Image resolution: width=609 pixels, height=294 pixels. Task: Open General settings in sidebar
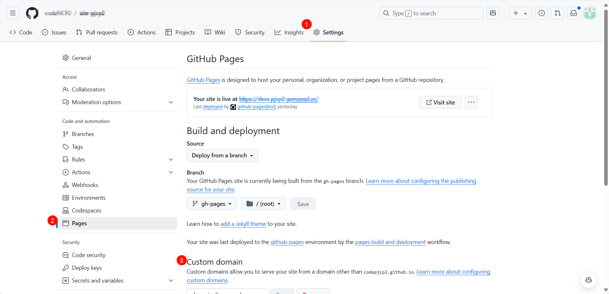click(118, 58)
